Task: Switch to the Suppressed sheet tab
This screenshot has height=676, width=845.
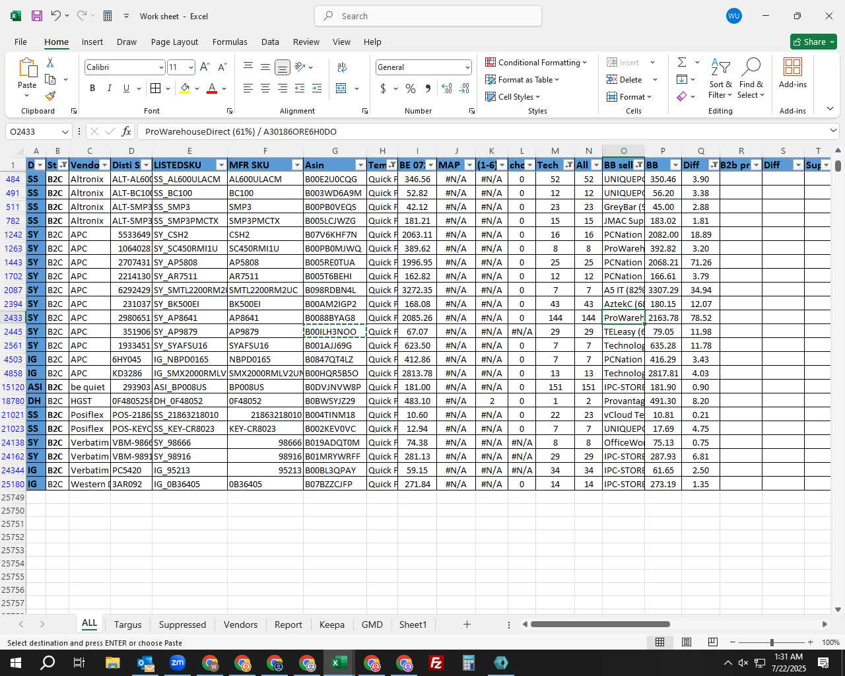Action: (x=182, y=625)
